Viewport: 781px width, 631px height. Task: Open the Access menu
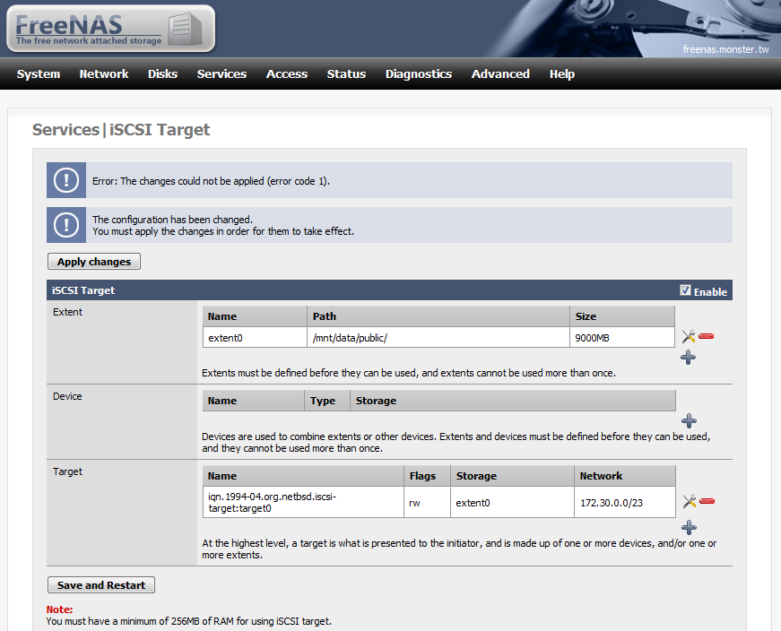coord(287,74)
